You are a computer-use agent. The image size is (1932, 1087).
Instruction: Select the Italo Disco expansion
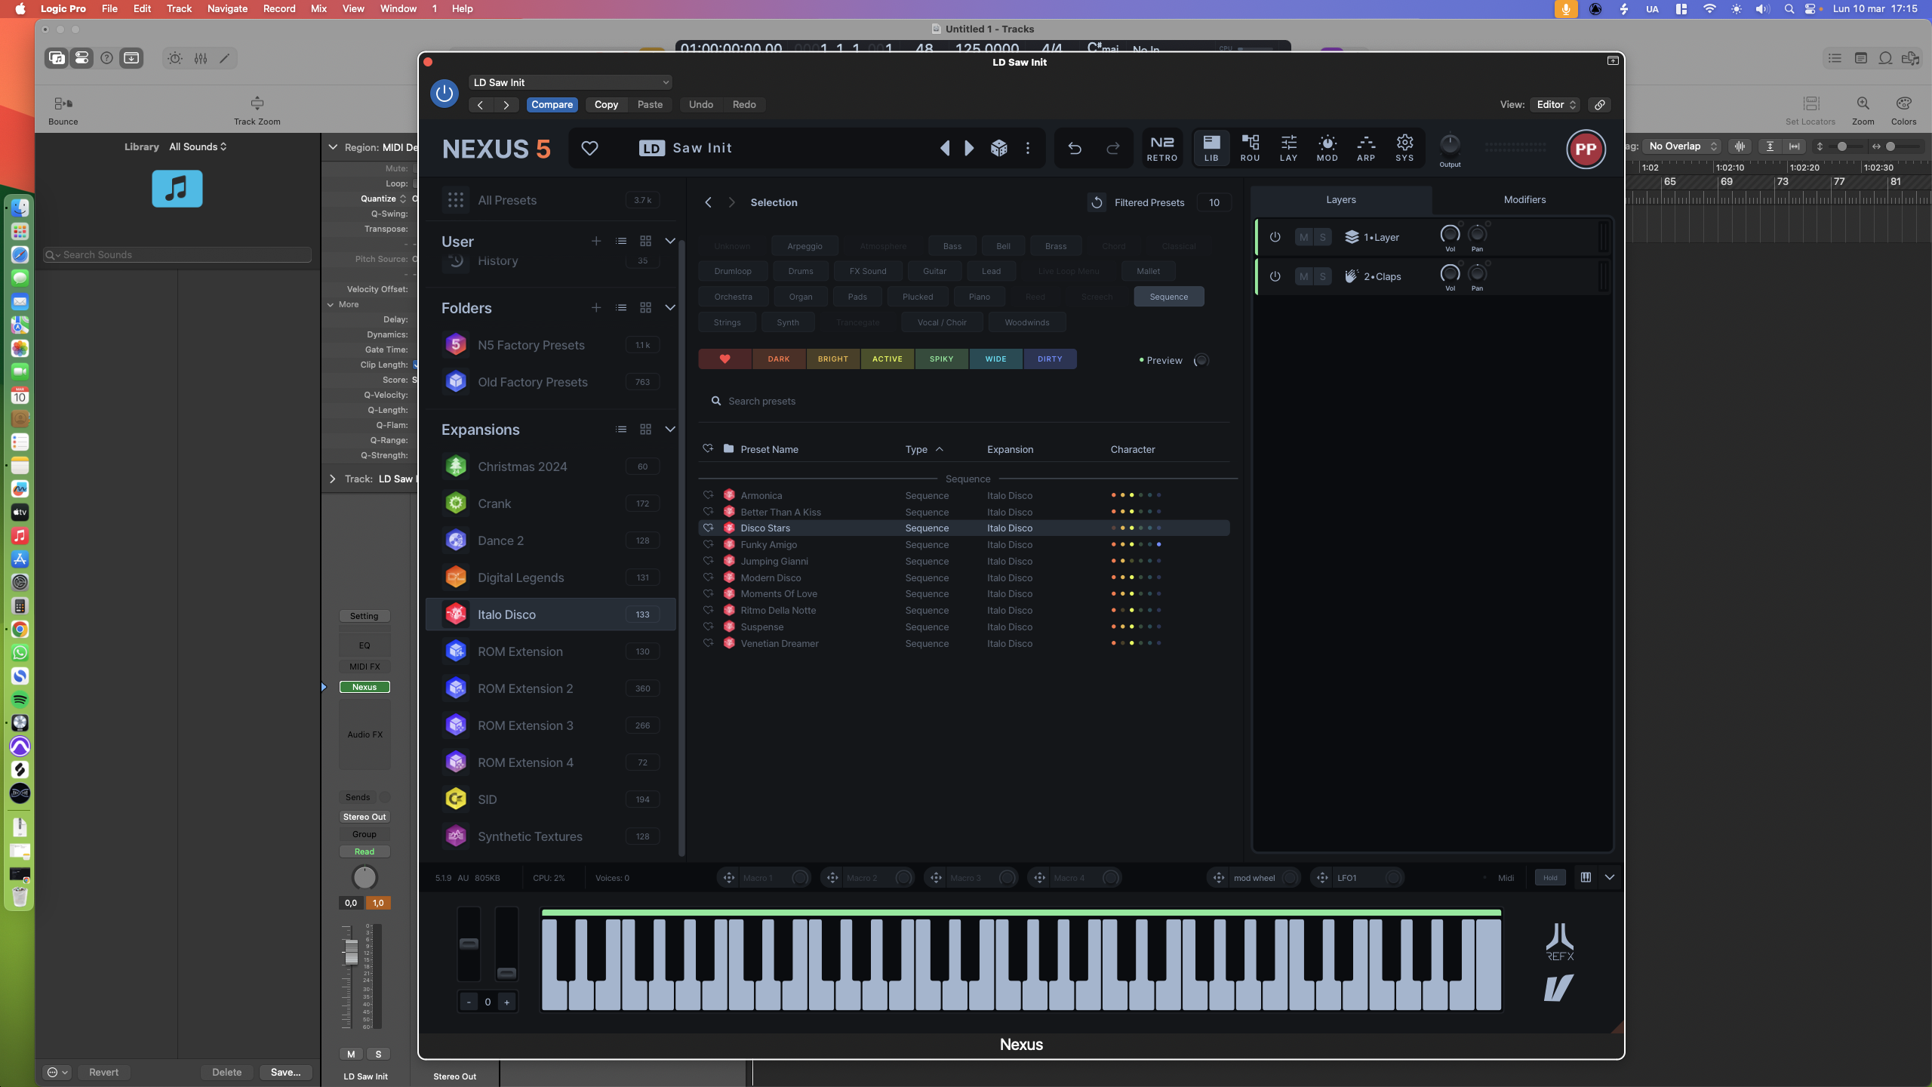coord(551,614)
